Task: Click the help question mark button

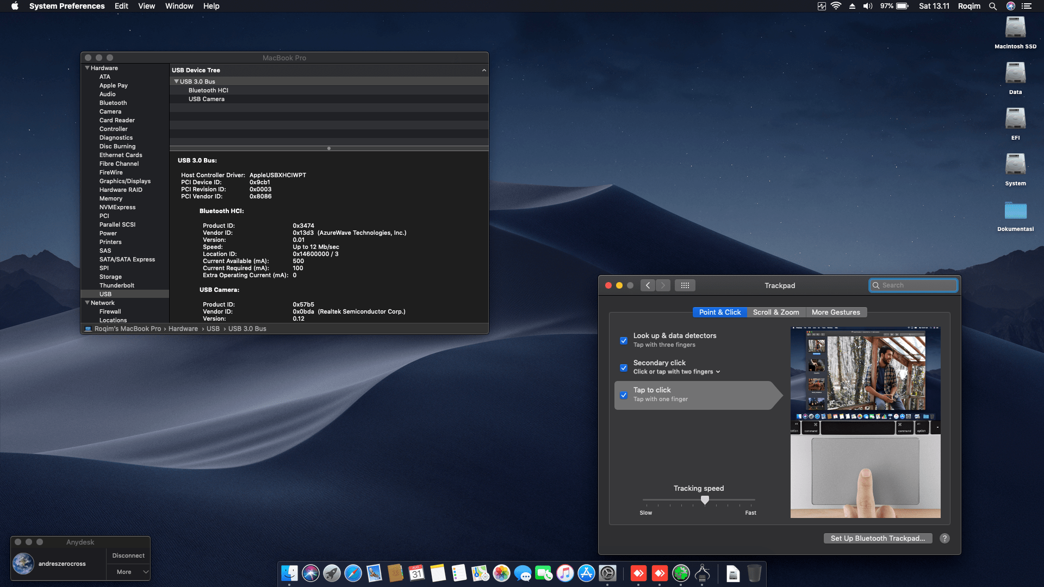Action: 944,538
